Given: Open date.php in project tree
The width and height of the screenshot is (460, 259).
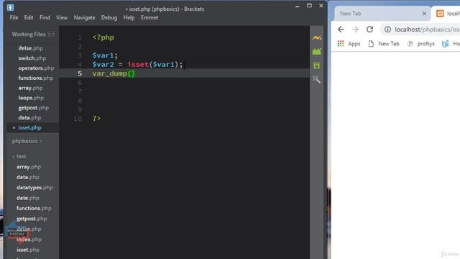Looking at the screenshot, I should pyautogui.click(x=27, y=198).
